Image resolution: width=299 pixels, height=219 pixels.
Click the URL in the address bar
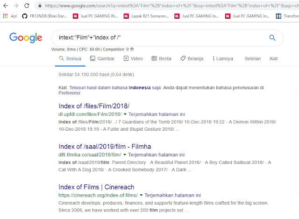tap(171, 6)
